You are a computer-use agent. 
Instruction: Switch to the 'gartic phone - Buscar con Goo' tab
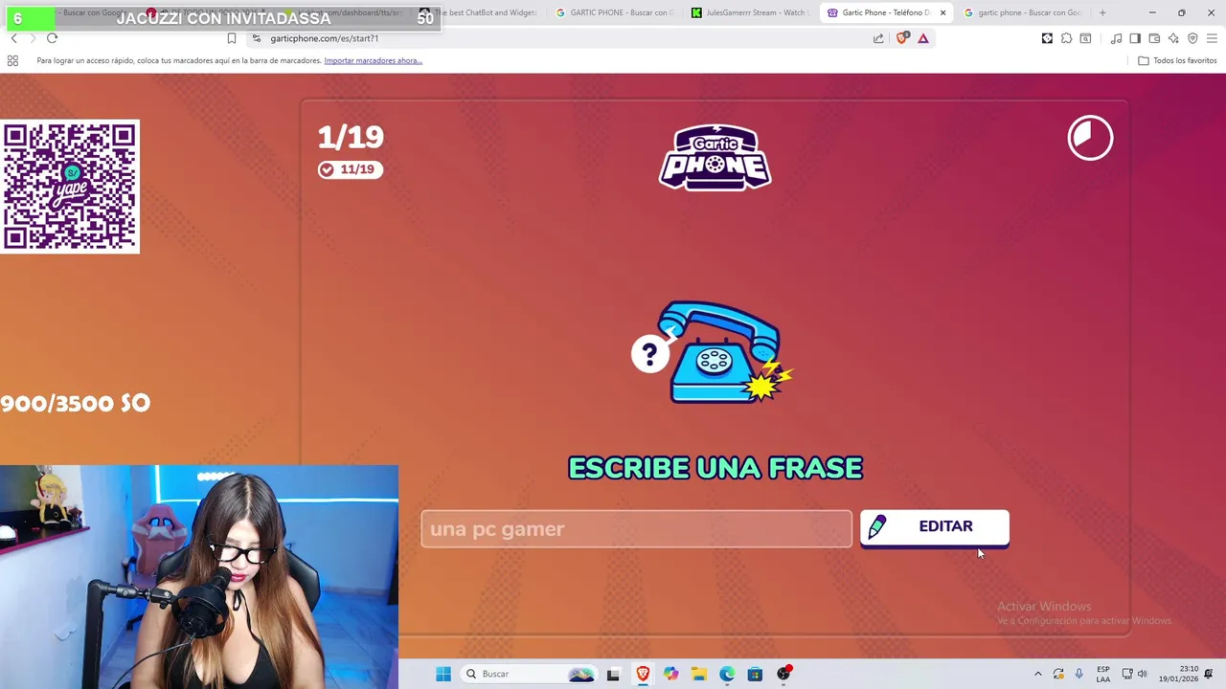pos(1022,12)
